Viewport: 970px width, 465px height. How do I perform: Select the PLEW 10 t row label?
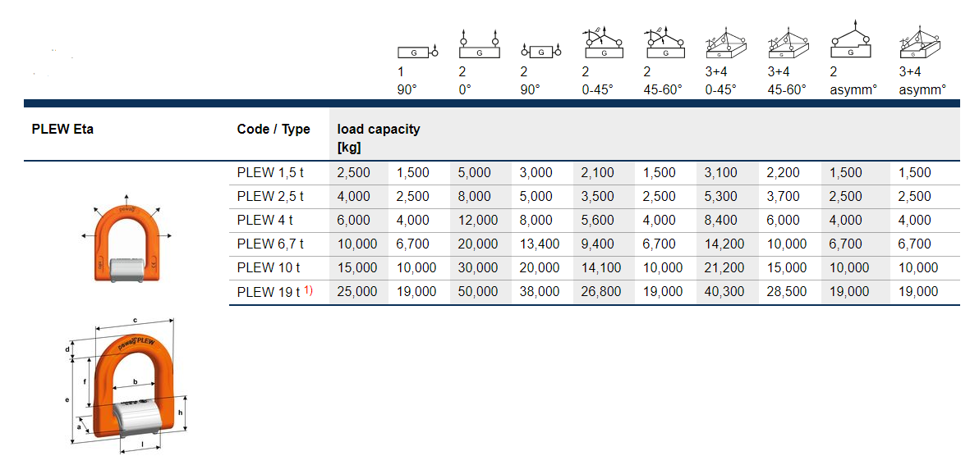click(x=269, y=268)
